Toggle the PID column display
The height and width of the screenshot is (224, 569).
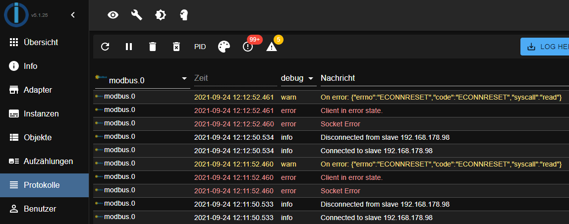click(200, 47)
